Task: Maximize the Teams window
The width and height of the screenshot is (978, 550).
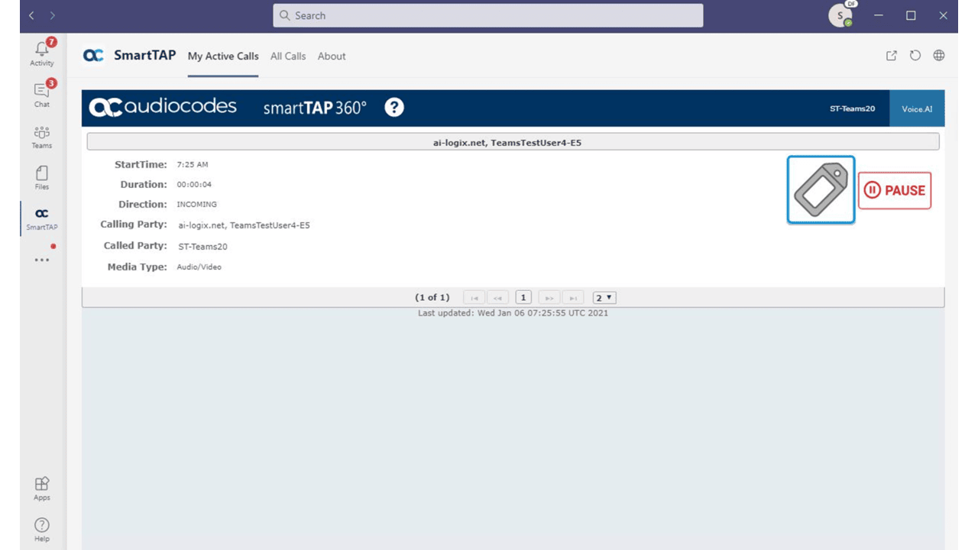Action: [911, 15]
